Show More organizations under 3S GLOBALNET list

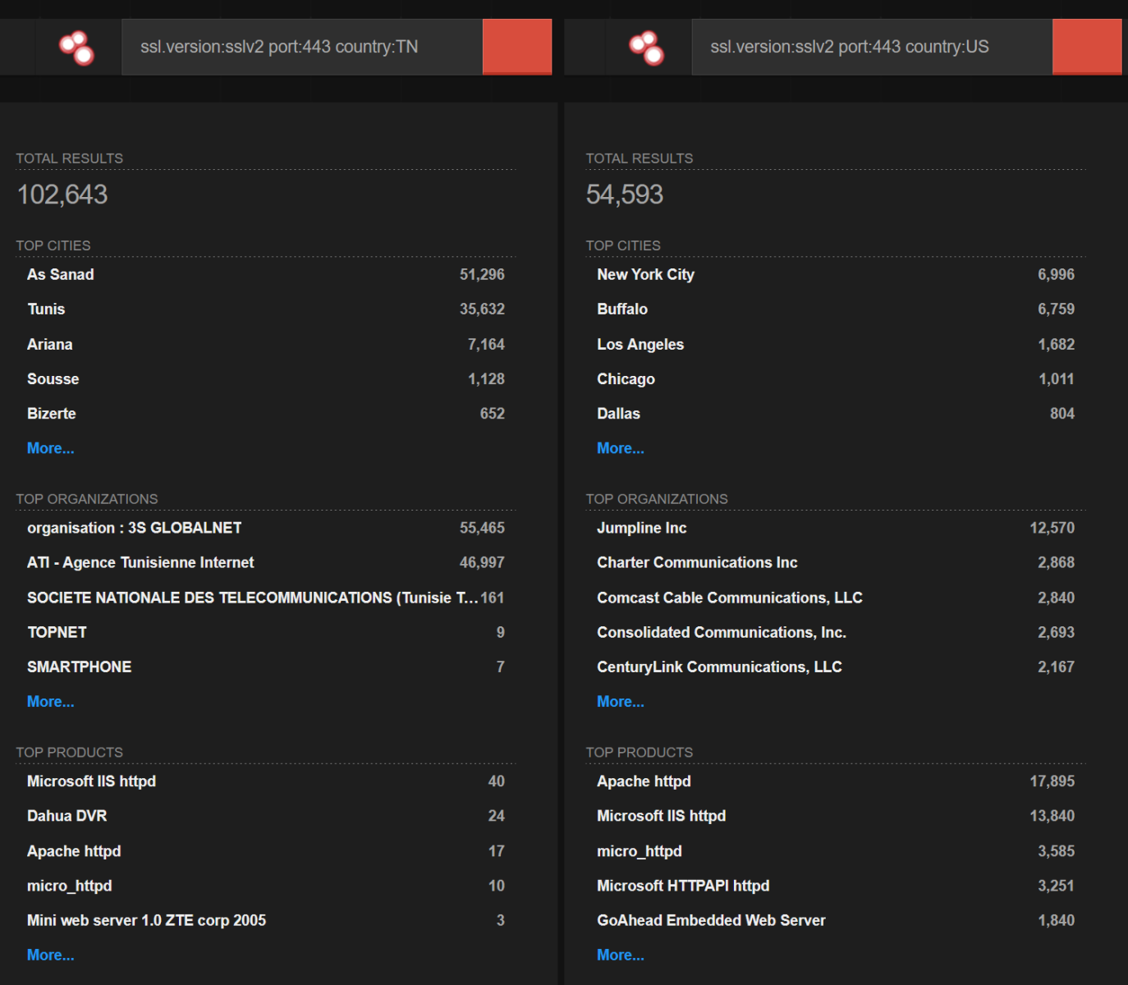pos(51,702)
